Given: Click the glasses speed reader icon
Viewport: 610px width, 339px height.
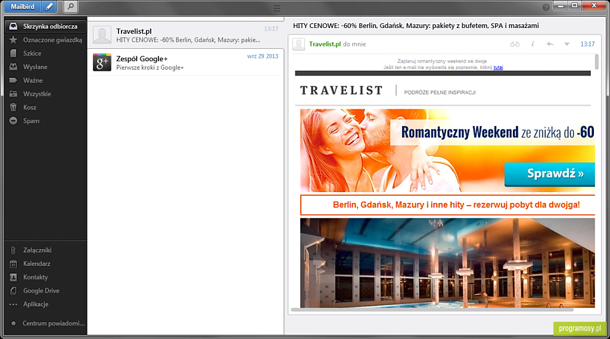Looking at the screenshot, I should pyautogui.click(x=515, y=44).
